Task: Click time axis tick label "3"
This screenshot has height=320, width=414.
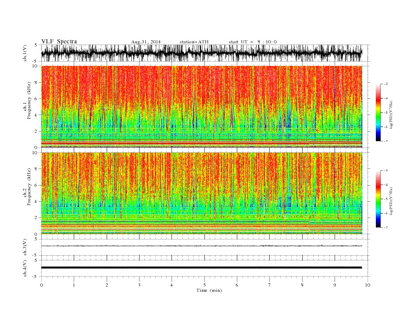Action: 139,285
